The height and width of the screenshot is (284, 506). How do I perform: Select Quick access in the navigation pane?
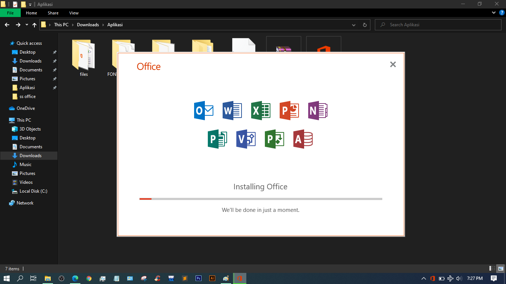tap(29, 43)
